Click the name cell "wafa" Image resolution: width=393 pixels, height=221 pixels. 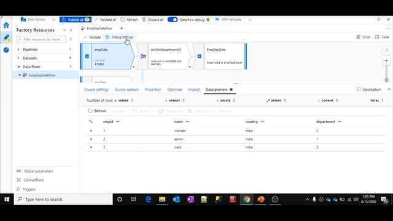point(177,147)
